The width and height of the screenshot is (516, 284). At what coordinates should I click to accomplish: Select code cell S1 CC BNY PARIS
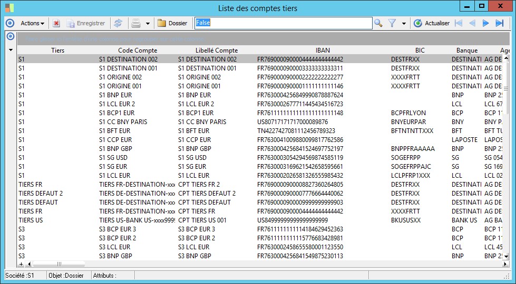138,122
